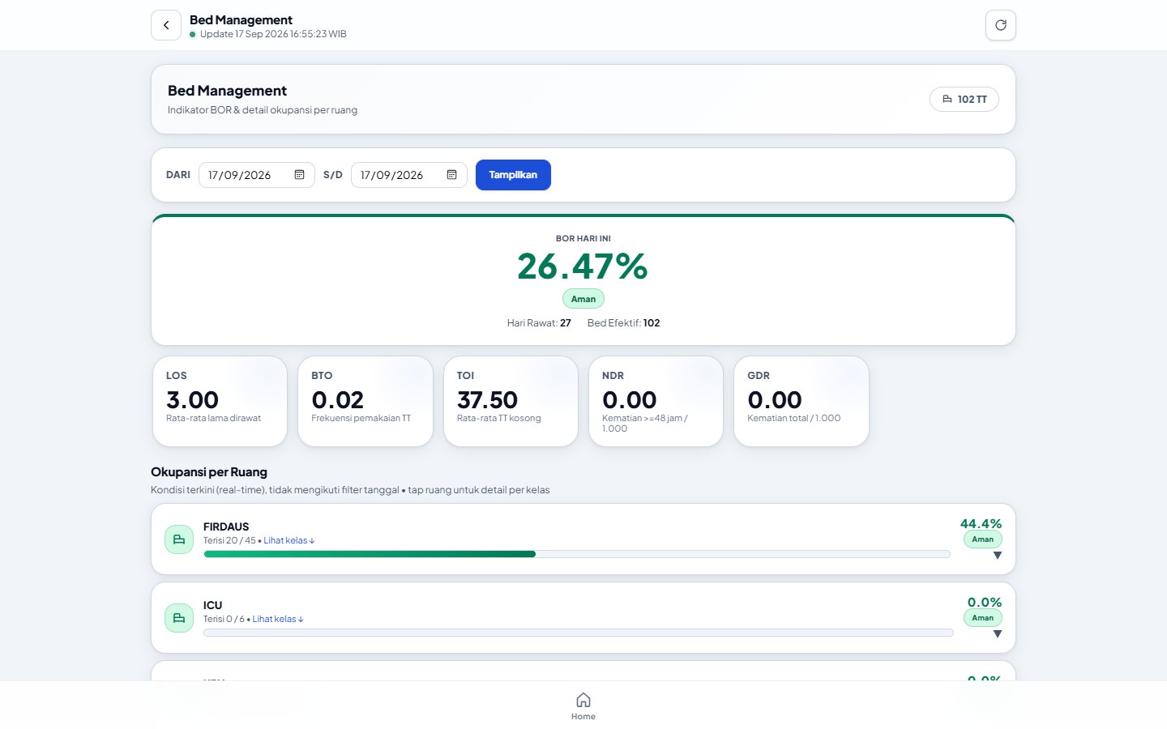
Task: Click the Bed Efektif: 102 text
Action: point(623,323)
